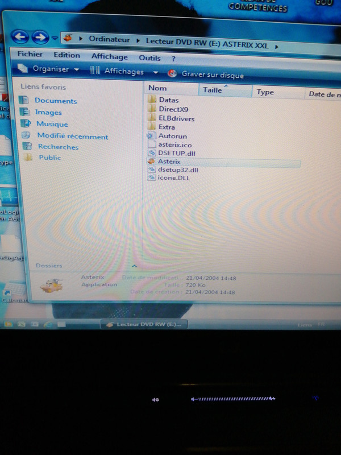Select the Asterix application icon in list
Screen dimensions: 341x455
point(151,161)
